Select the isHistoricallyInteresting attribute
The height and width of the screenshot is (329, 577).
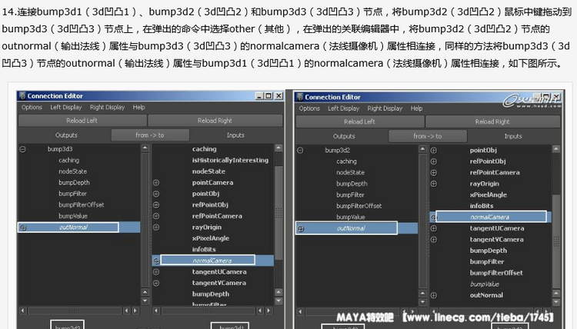pyautogui.click(x=229, y=160)
